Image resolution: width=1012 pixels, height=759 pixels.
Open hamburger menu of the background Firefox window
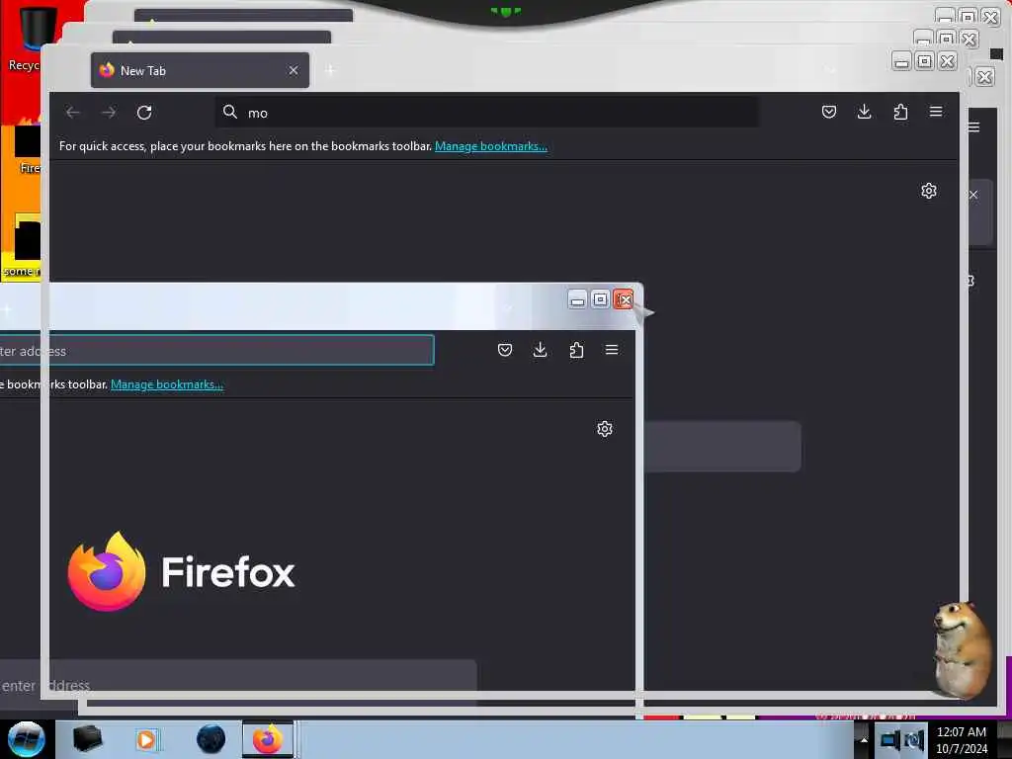click(x=973, y=127)
